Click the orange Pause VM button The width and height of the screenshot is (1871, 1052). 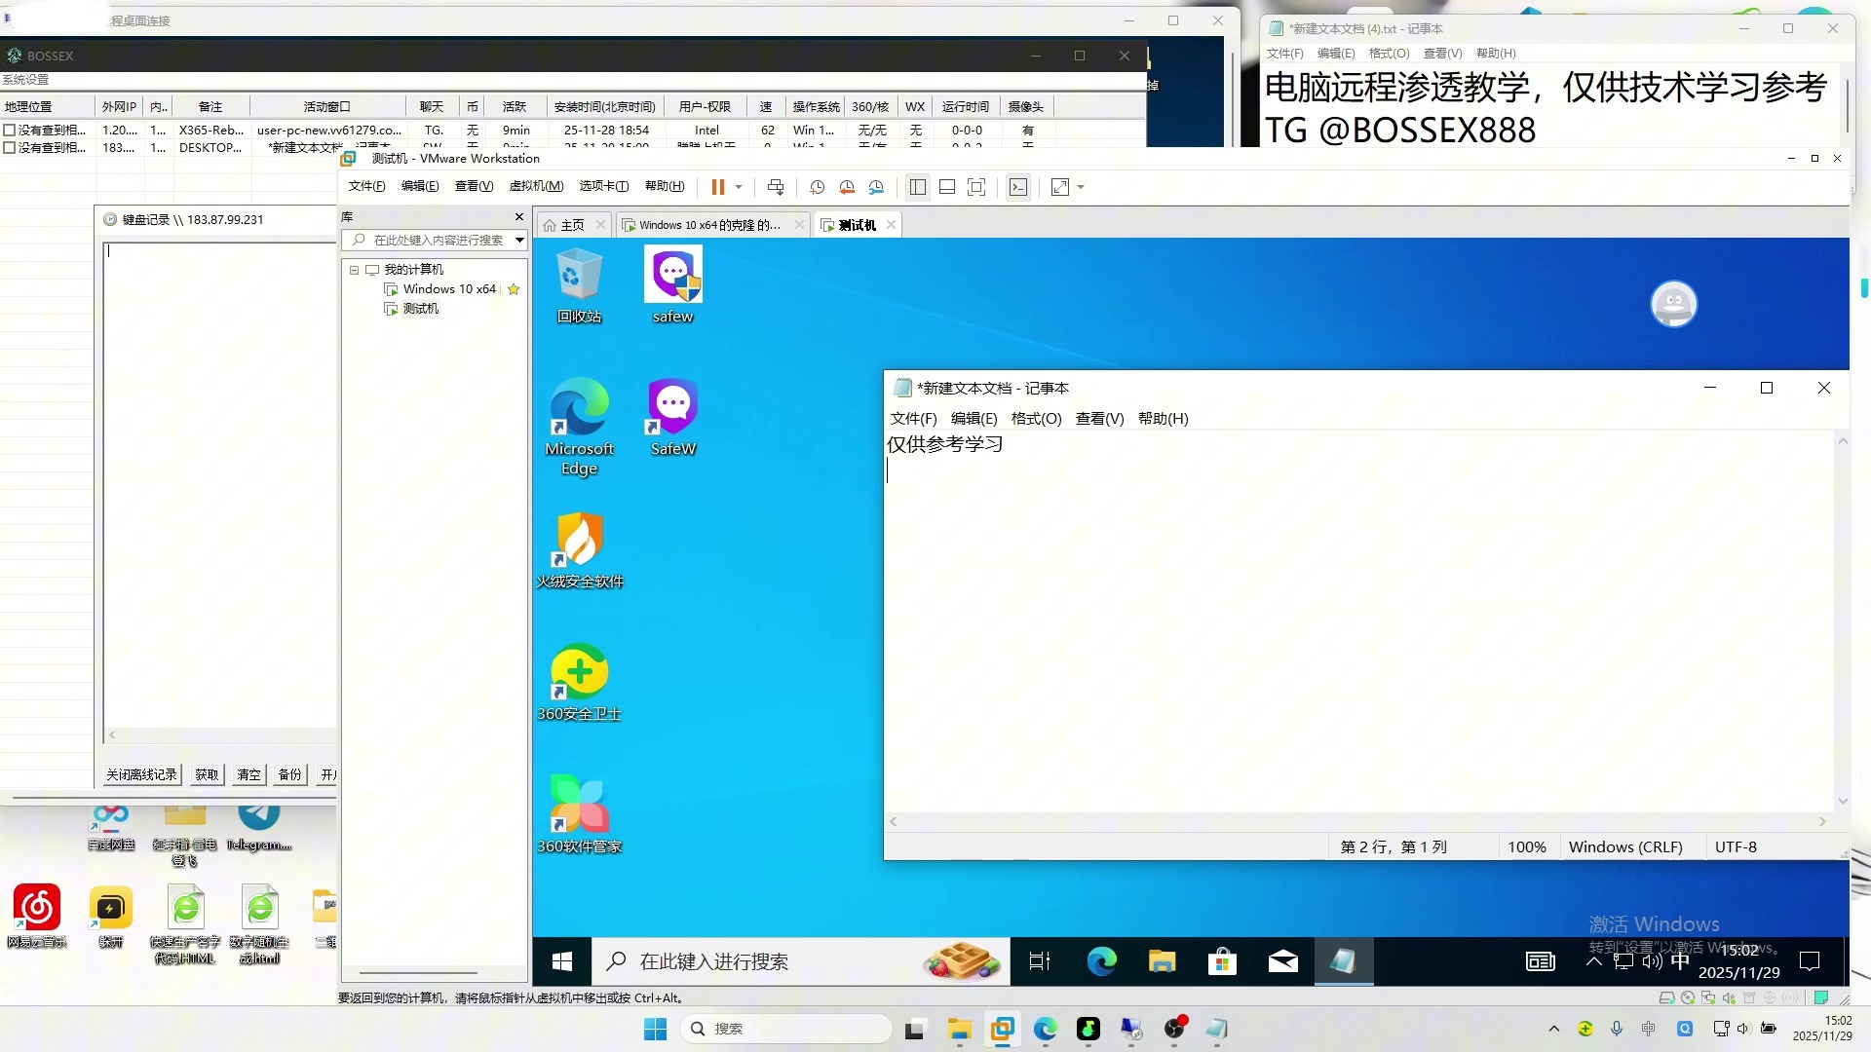tap(717, 187)
